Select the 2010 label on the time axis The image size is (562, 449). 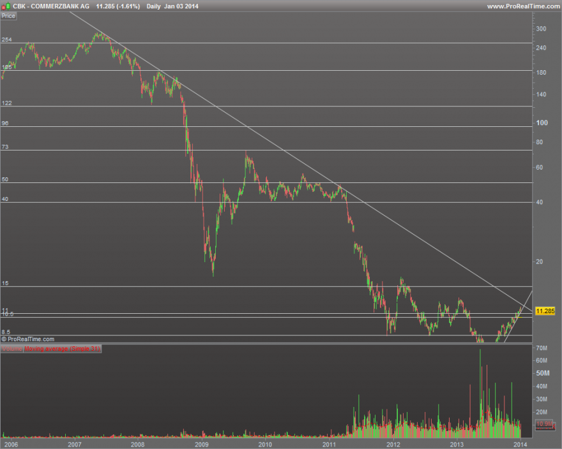pyautogui.click(x=265, y=445)
